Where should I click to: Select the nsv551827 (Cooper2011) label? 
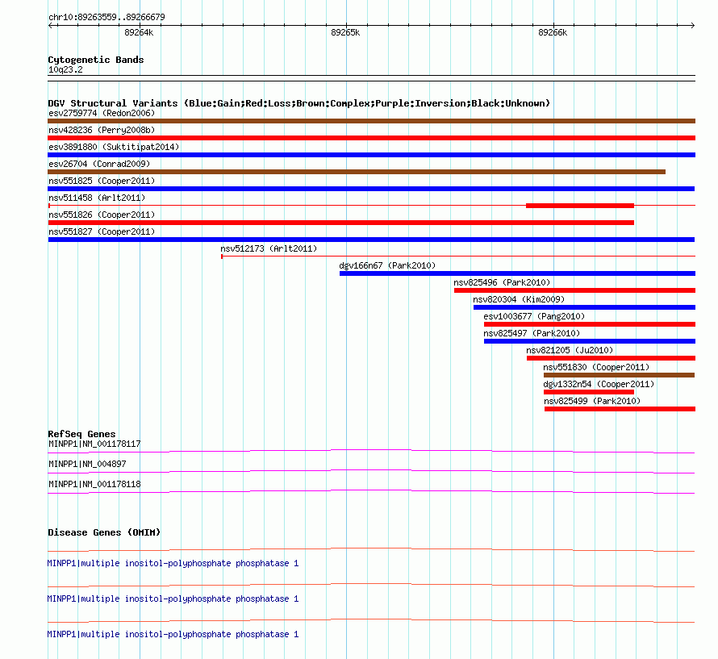(x=102, y=231)
